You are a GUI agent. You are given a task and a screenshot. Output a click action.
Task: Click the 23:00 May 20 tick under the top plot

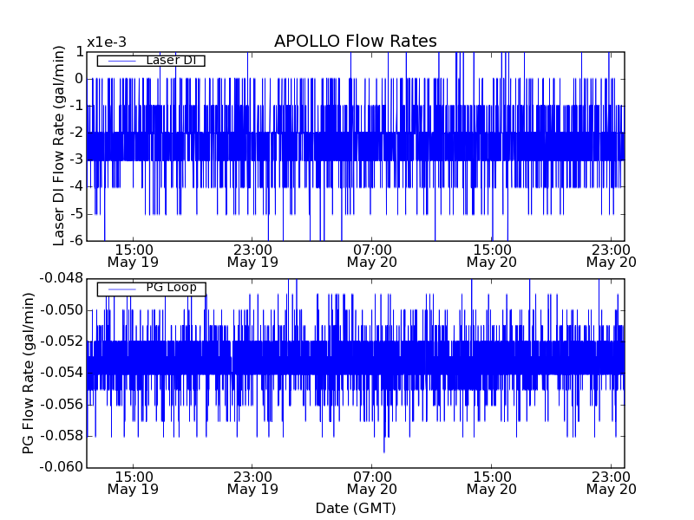(611, 254)
